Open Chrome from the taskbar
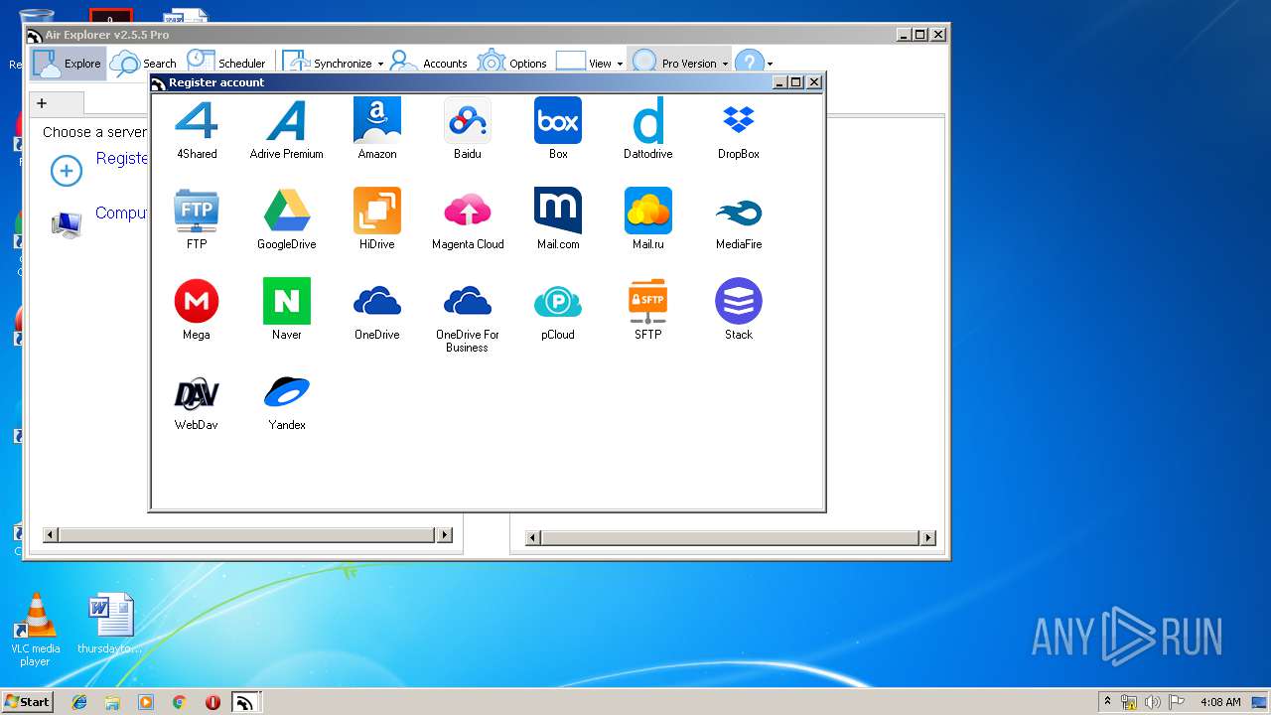This screenshot has width=1271, height=715. pos(180,702)
